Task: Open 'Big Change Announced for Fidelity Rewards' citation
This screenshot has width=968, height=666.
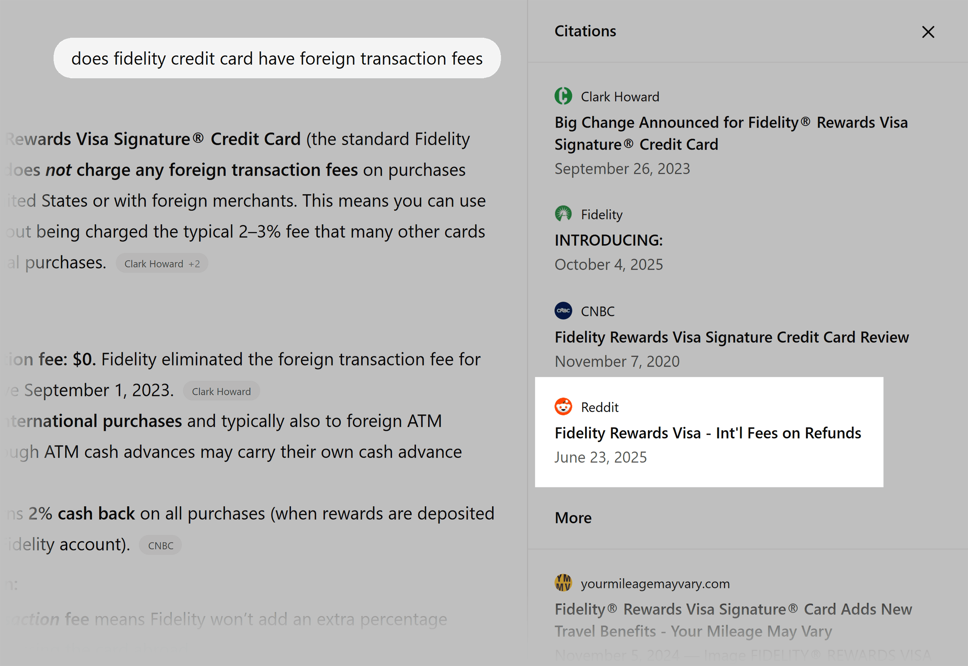Action: pos(731,133)
